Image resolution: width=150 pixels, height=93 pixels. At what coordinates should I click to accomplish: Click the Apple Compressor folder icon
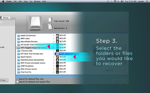18,35
